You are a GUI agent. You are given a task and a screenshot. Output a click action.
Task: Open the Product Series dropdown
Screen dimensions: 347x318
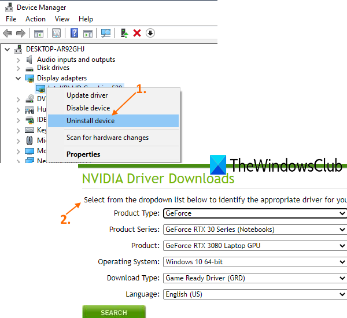(x=255, y=230)
